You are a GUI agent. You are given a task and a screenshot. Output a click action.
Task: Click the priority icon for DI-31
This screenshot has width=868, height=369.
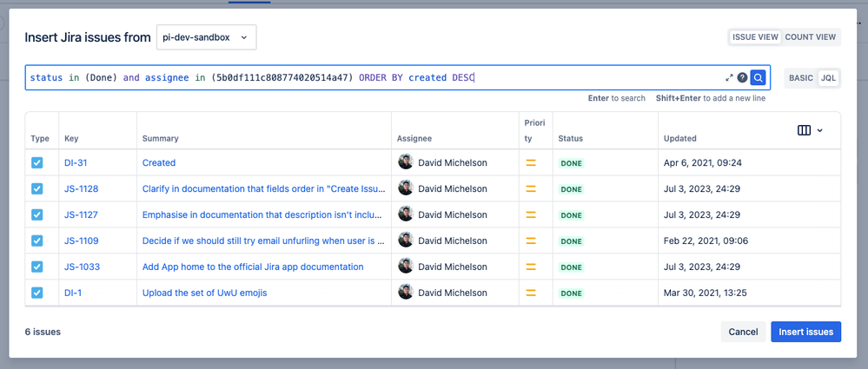point(531,162)
